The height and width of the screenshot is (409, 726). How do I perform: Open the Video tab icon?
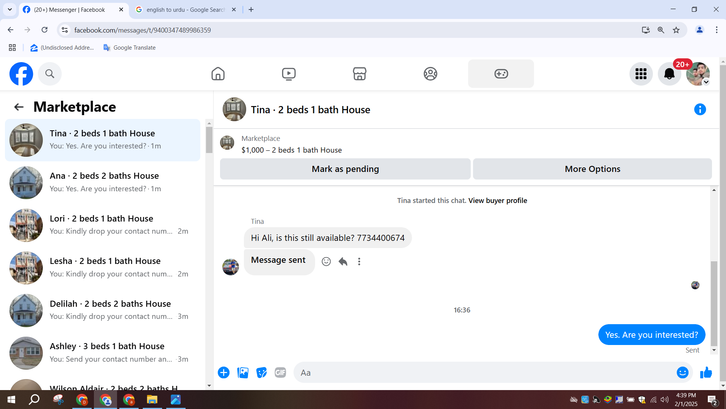289,74
